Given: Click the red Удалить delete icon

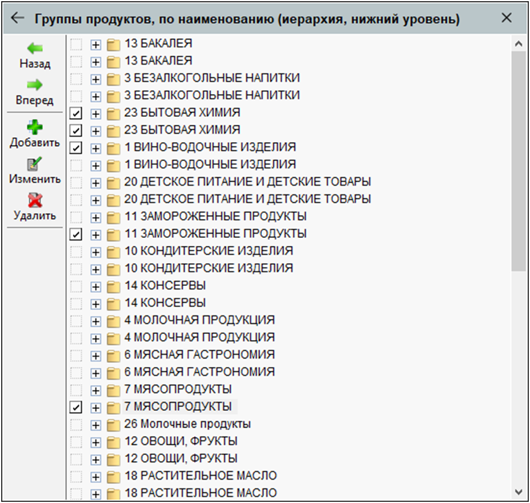Looking at the screenshot, I should tap(34, 200).
